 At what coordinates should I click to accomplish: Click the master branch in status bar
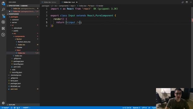tap(5, 108)
